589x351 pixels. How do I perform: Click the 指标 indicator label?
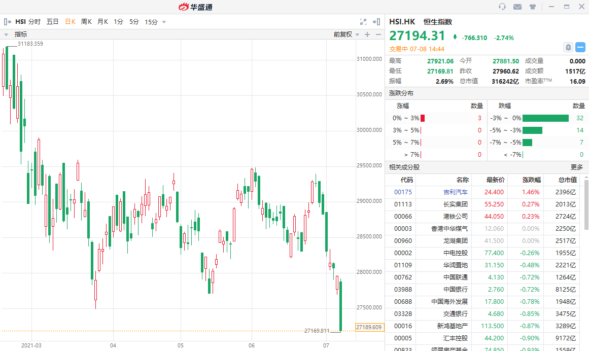tap(21, 34)
